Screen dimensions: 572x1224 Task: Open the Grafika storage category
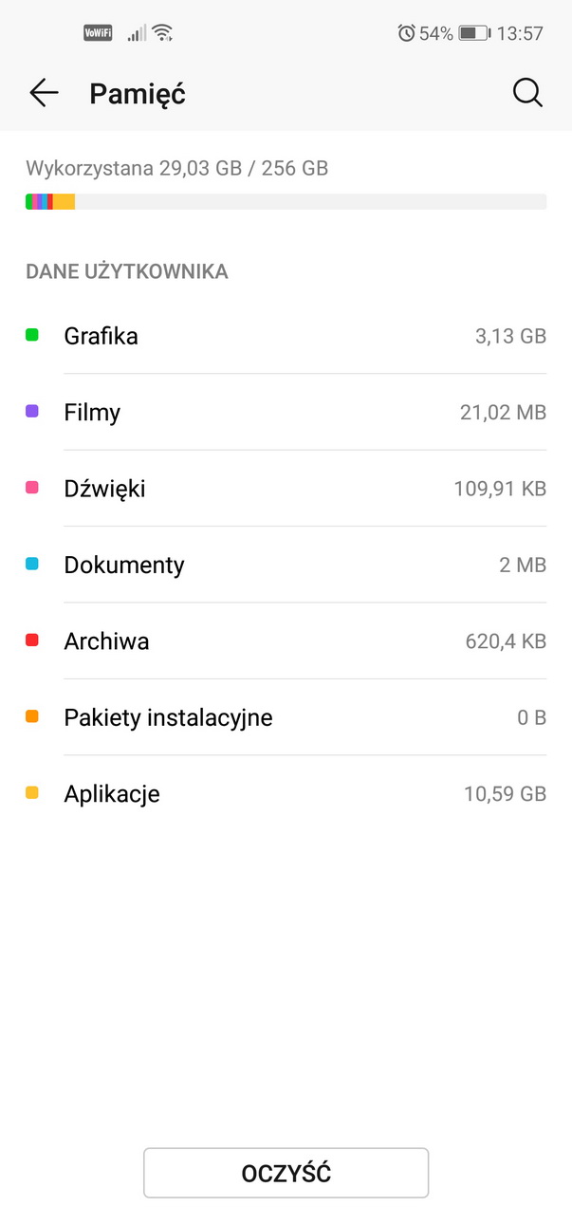[x=286, y=336]
